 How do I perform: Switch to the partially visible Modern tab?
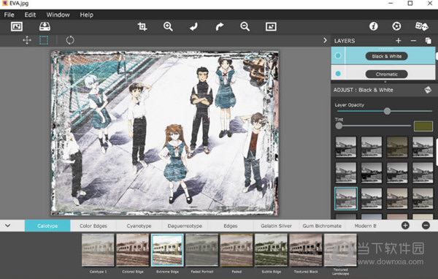coord(365,226)
